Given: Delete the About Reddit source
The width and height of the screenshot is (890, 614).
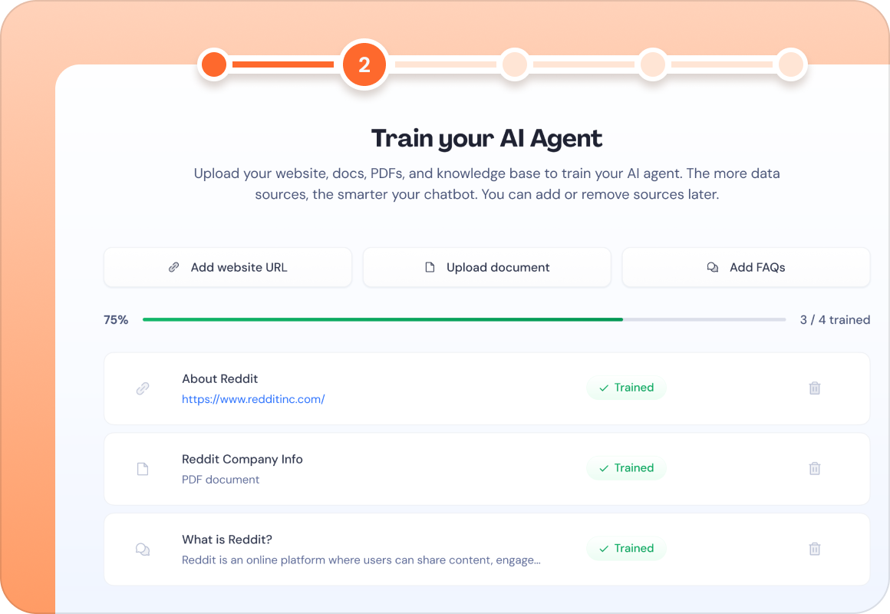Looking at the screenshot, I should [x=815, y=388].
